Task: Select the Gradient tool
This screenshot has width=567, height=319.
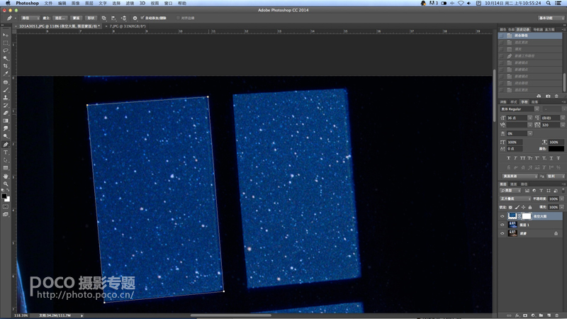Action: coord(6,121)
